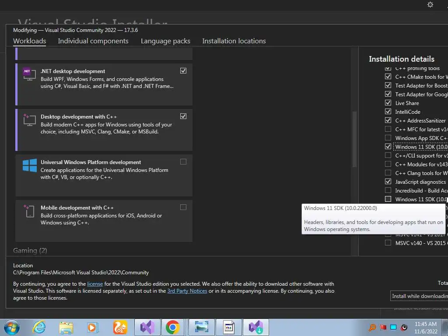Click the Community install location path text

coord(81,273)
